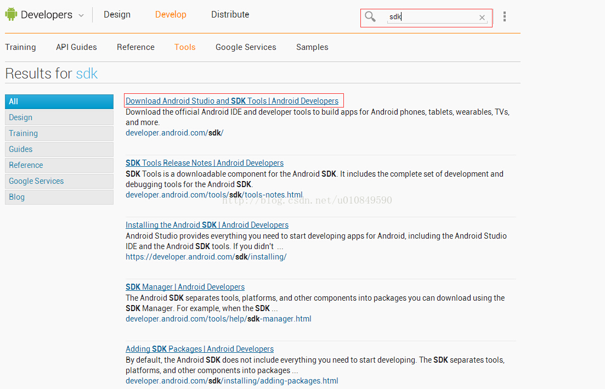The height and width of the screenshot is (389, 605).
Task: Filter results by Blog
Action: pyautogui.click(x=59, y=197)
